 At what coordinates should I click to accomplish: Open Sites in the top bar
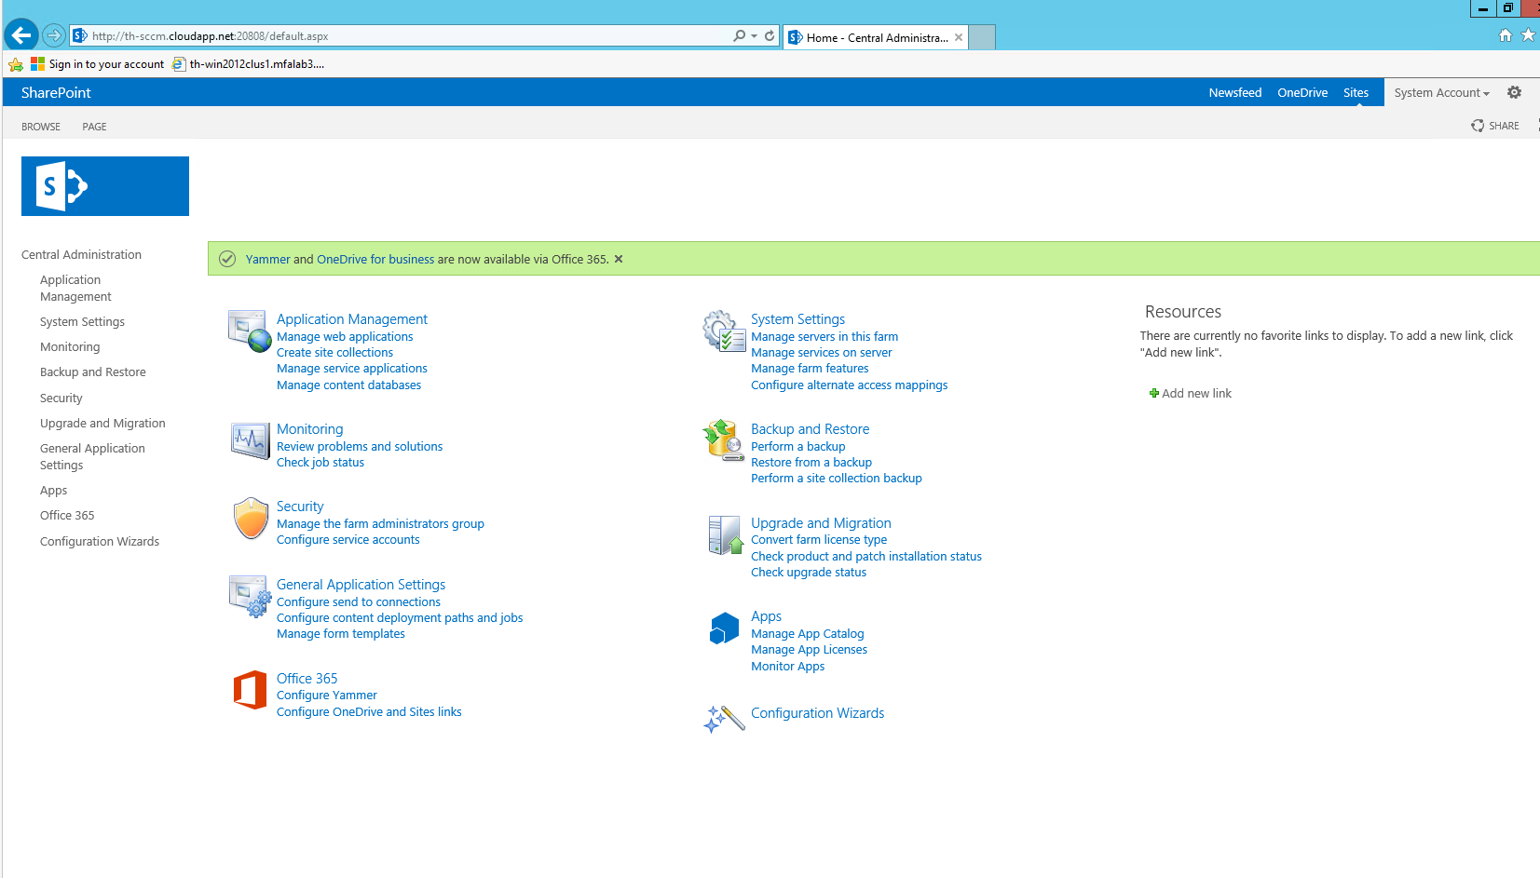[x=1356, y=92]
